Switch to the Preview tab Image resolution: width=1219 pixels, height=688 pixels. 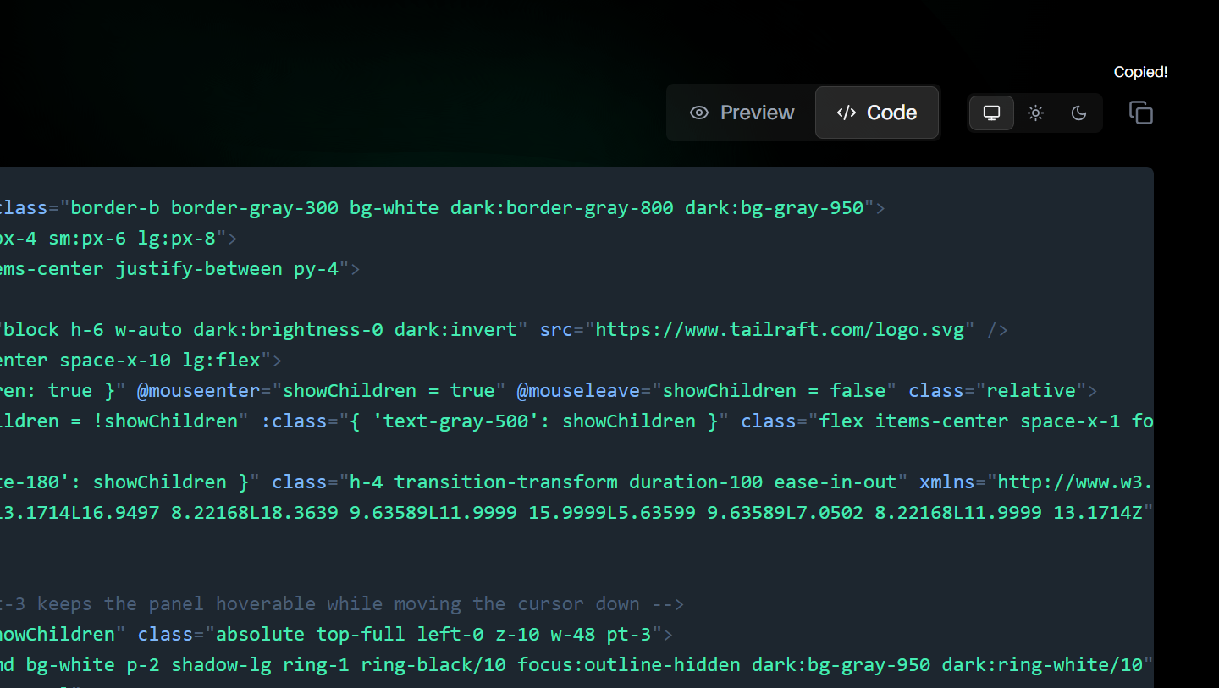point(742,113)
